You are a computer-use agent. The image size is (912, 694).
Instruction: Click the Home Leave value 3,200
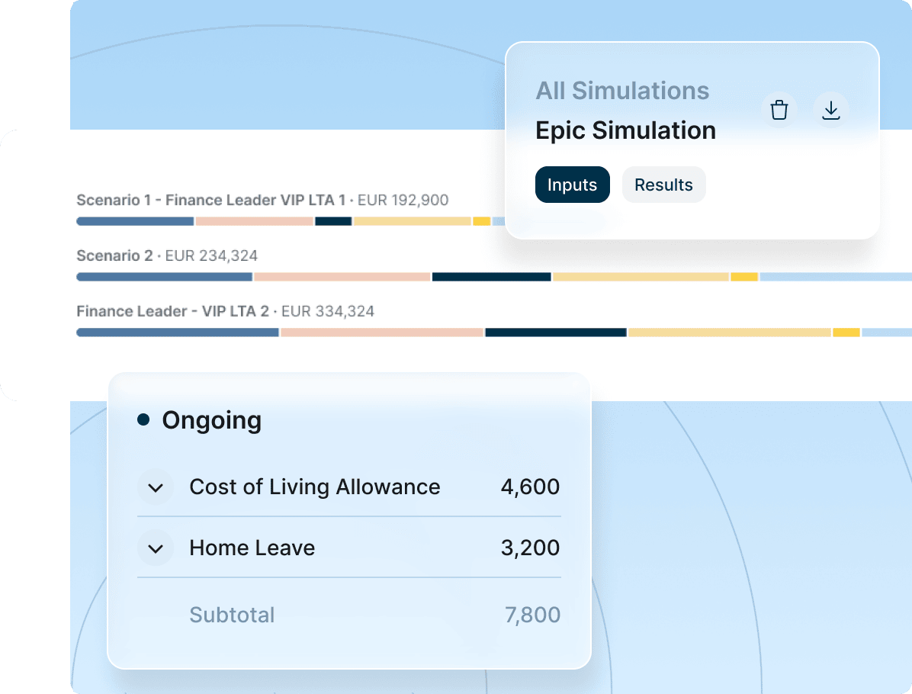click(x=530, y=548)
